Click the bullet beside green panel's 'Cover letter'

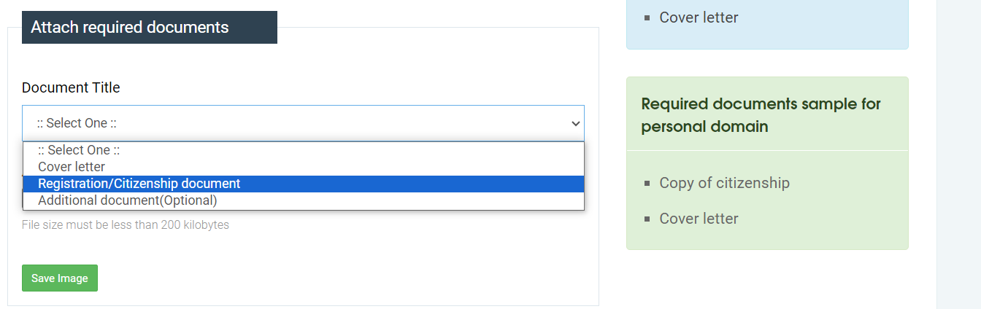(x=647, y=219)
